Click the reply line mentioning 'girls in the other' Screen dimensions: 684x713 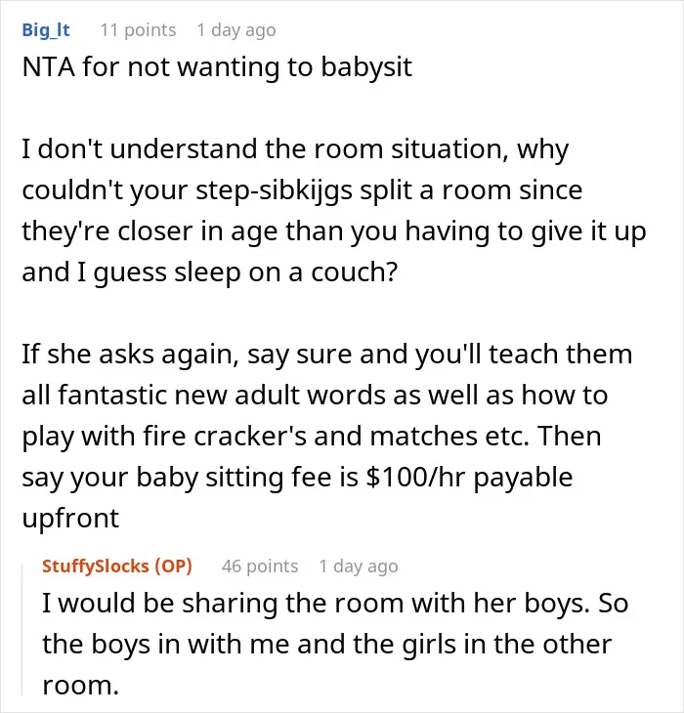[326, 645]
